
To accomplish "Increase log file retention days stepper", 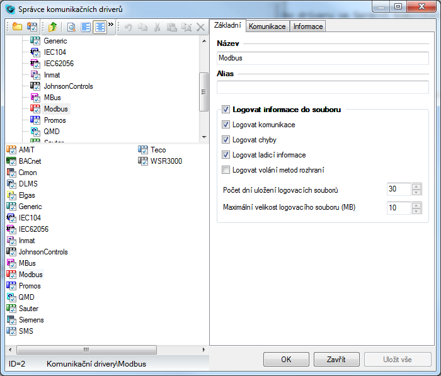I will [x=416, y=186].
